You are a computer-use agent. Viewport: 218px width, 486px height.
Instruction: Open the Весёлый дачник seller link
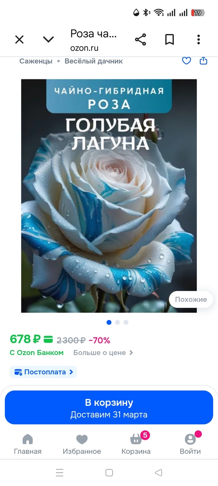(94, 61)
